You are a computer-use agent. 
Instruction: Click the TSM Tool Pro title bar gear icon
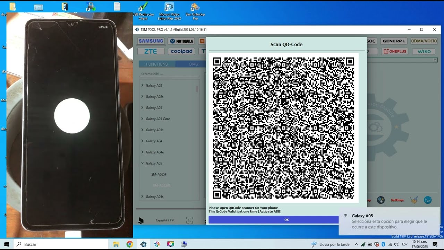point(137,30)
